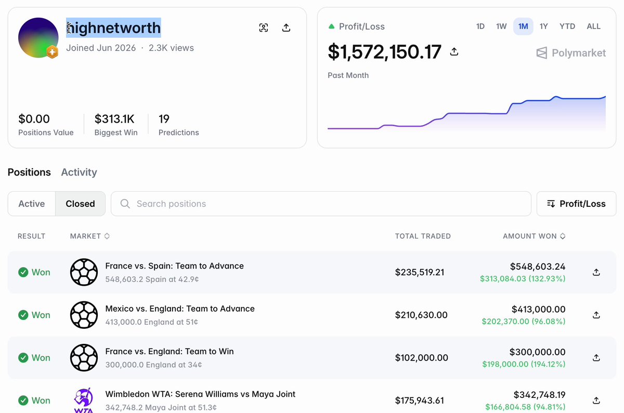Share the highnetworth profile via upload icon

[x=286, y=28]
